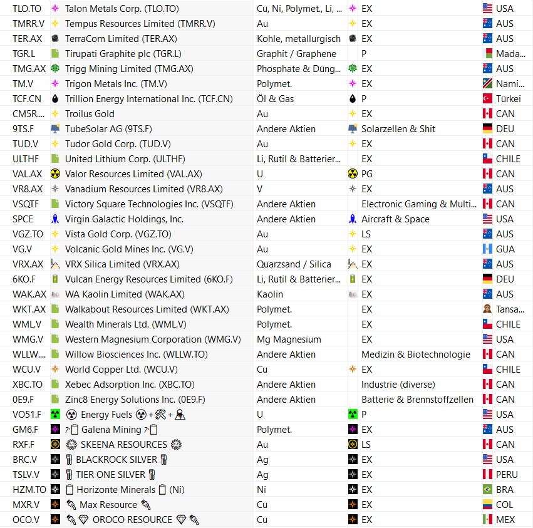
Task: Click the German flag in the TubeSolar AG row
Action: tap(487, 128)
